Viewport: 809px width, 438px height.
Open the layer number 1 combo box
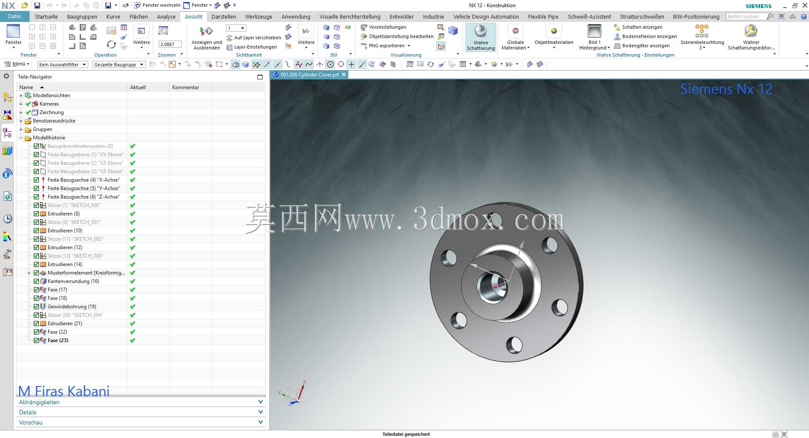[x=236, y=28]
